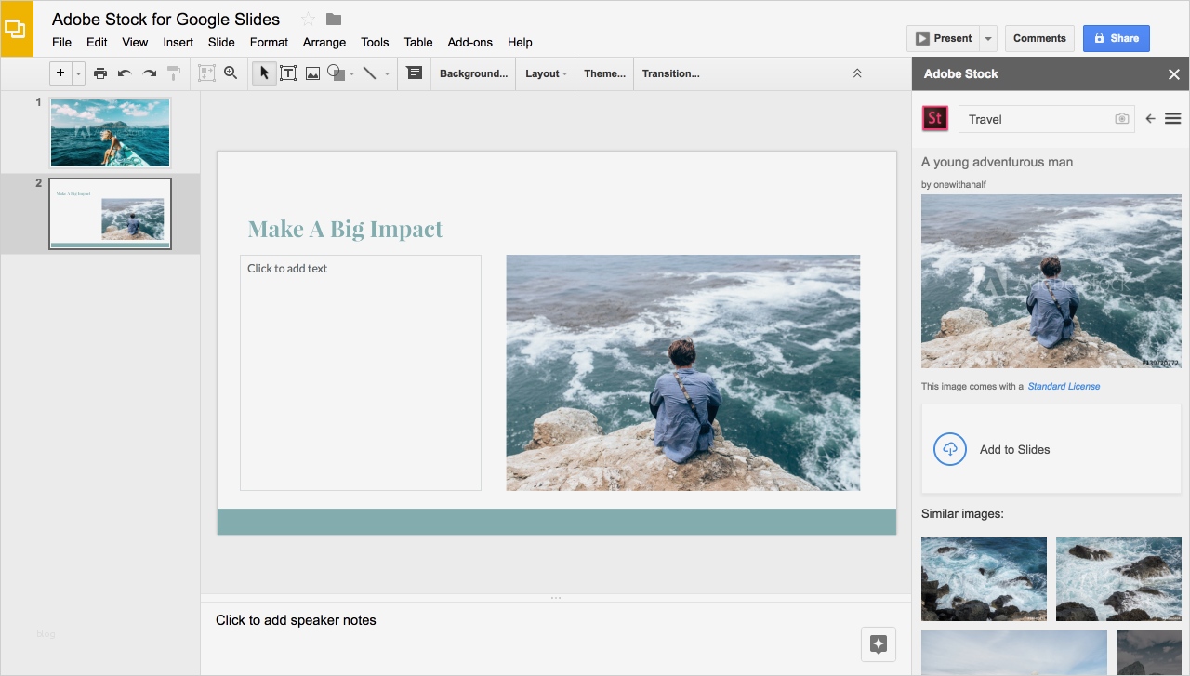Click the blue Share button
The image size is (1190, 676).
[1116, 38]
